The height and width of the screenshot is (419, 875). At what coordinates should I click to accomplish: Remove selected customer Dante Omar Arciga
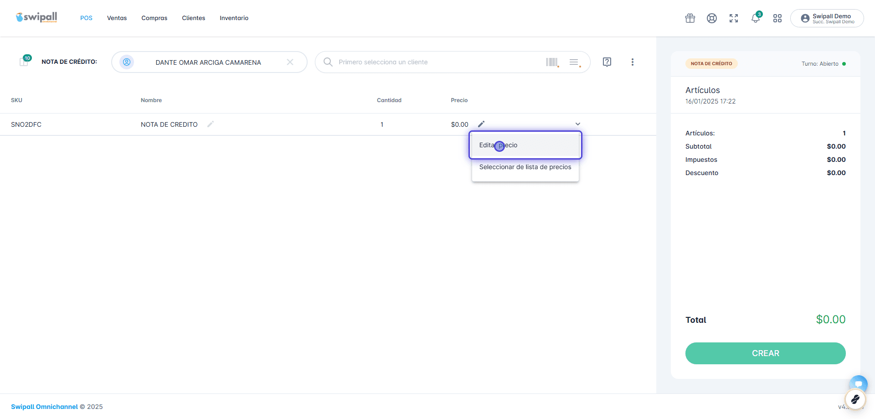coord(290,62)
